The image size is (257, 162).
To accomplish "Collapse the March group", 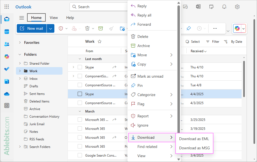I will 80,111.
